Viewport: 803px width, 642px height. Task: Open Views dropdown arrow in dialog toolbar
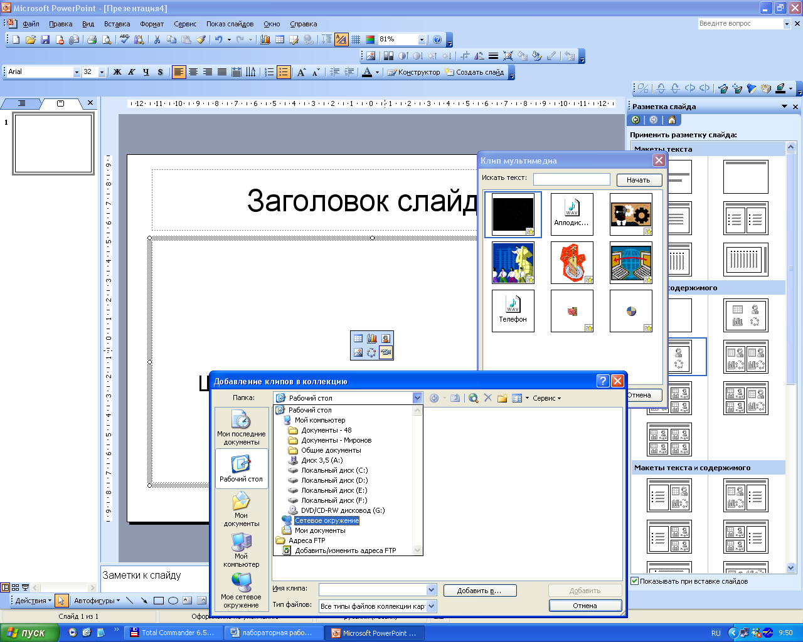(527, 398)
